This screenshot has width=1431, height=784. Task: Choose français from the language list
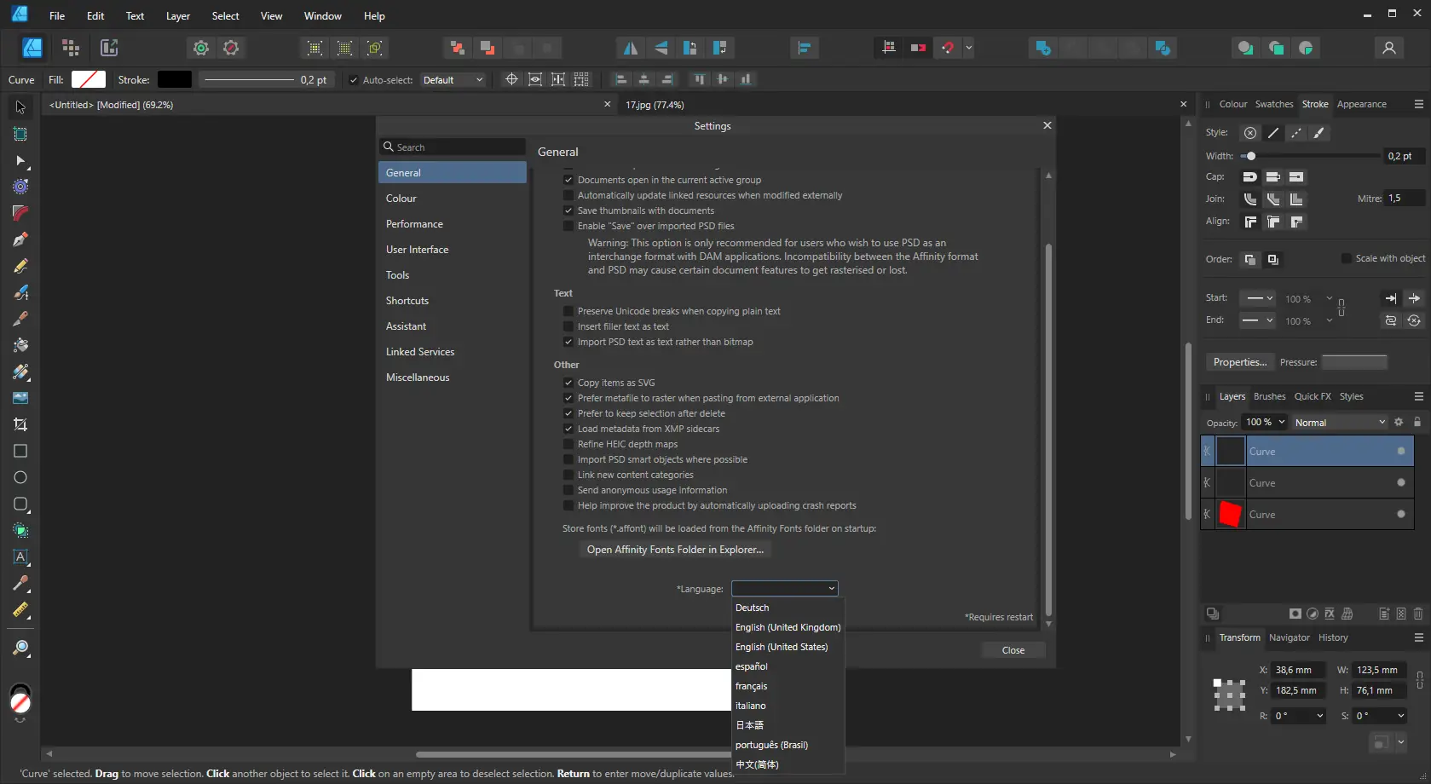click(751, 686)
